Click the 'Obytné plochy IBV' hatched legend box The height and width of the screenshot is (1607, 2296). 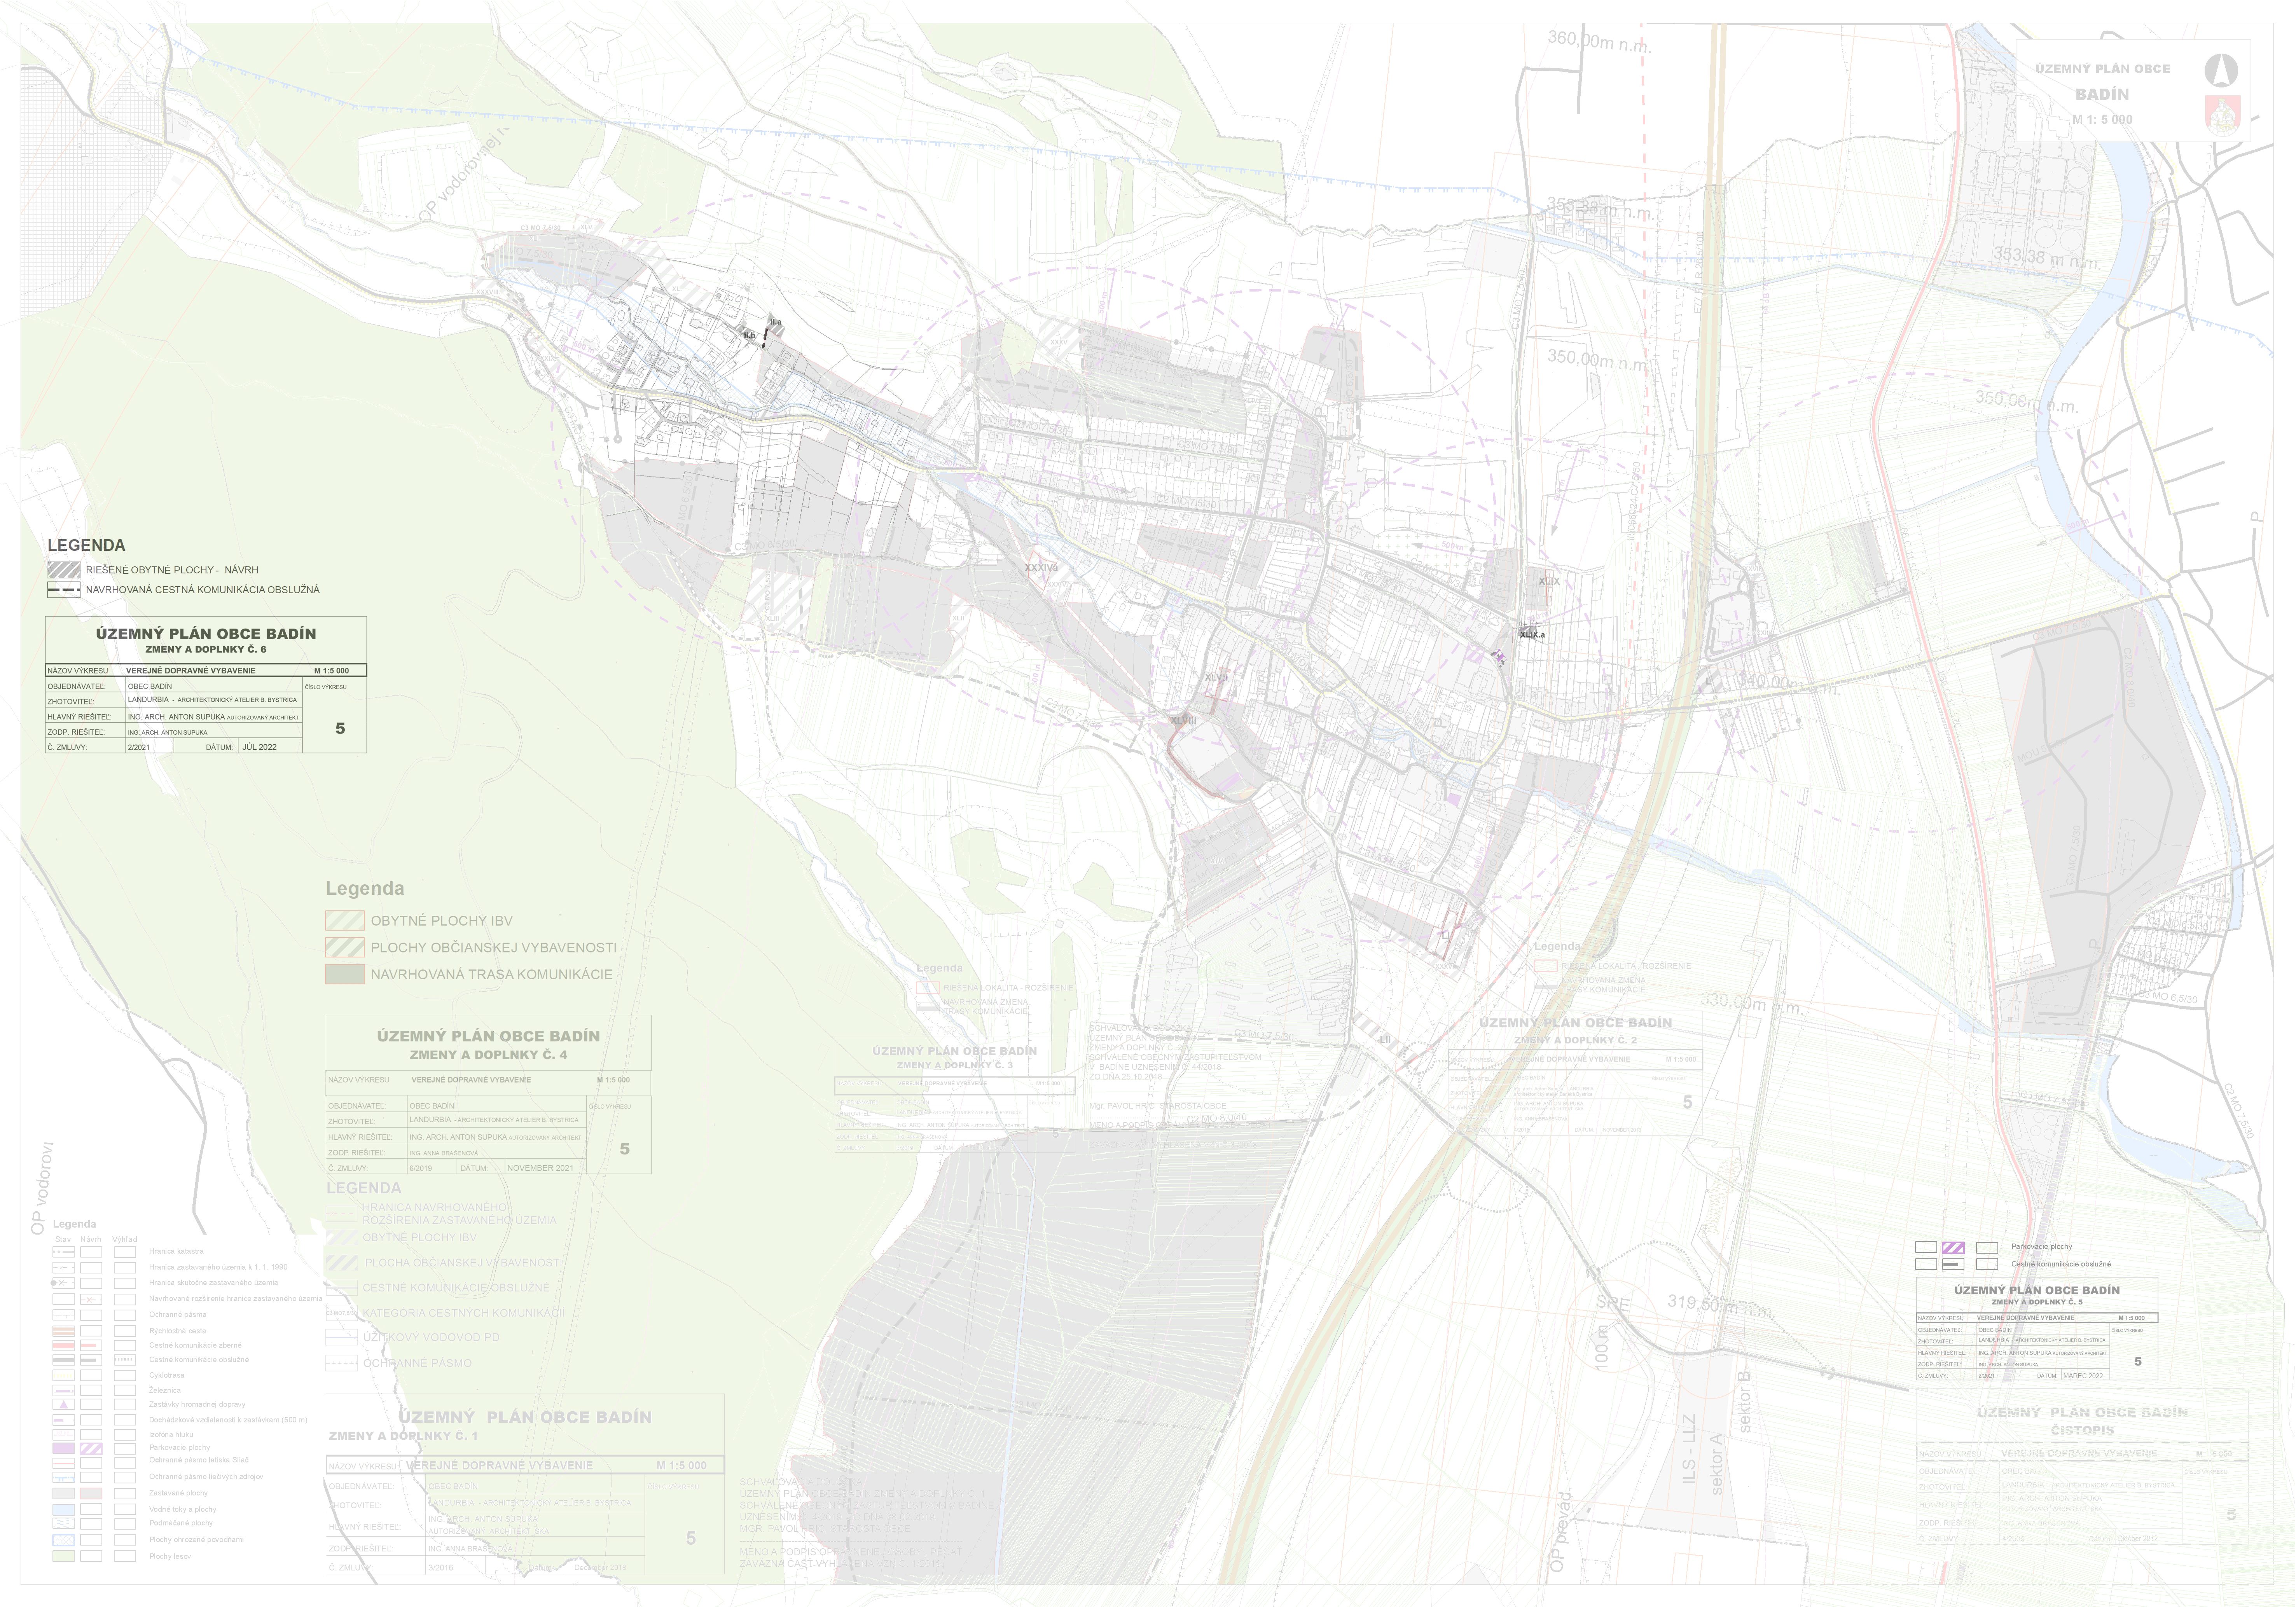point(344,920)
